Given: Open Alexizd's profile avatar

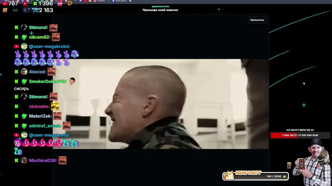Looking at the screenshot, I should coord(24,72).
